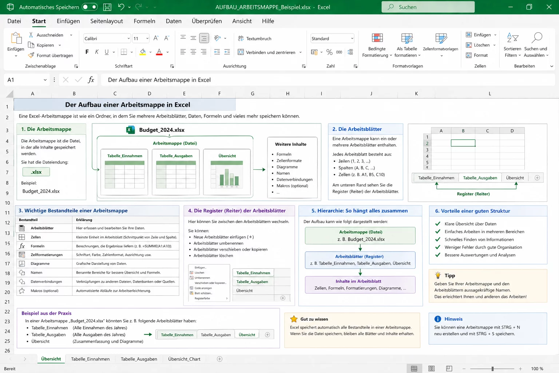Add a new sheet with plus button
The image size is (559, 373).
click(x=219, y=359)
